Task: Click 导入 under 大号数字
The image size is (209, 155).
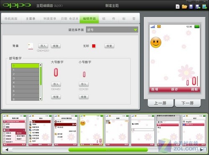Action: tap(56, 84)
